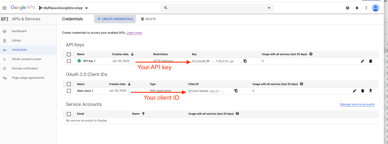Click Jan 30, 2020 in API key 1 row

pyautogui.click(x=121, y=61)
